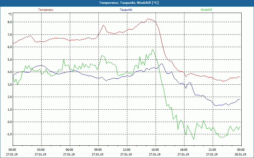Click the 4,0 y-axis value
The image size is (254, 158).
coord(10,72)
